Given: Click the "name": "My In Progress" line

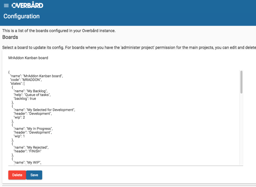Looking at the screenshot, I should pyautogui.click(x=33, y=129).
